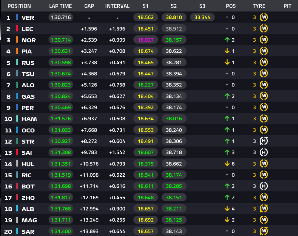Click PER's medium tyre icon
Viewport: 298px width, 236px height.
264,108
